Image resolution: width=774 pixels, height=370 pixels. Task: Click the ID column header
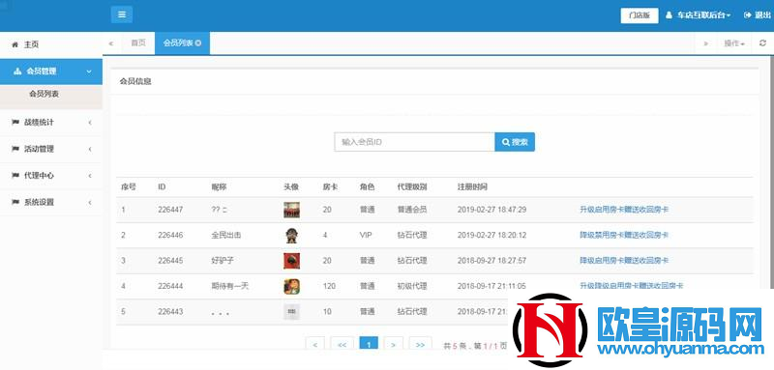(x=162, y=187)
